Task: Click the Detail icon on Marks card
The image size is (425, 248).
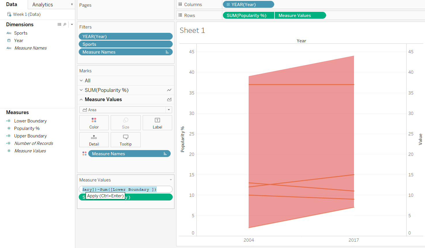Action: 94,139
